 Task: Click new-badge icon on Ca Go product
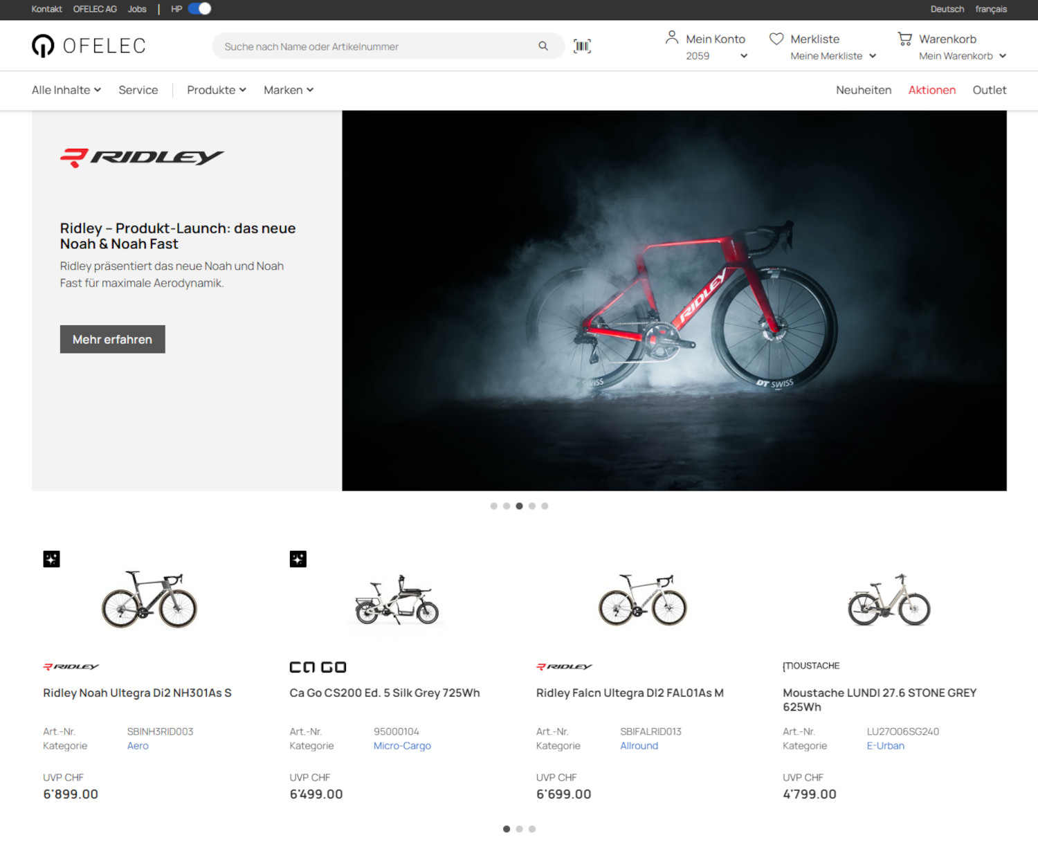point(298,558)
